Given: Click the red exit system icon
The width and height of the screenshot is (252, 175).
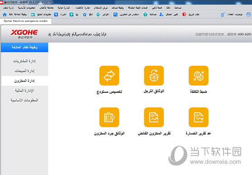Looking at the screenshot, I should point(184,14).
